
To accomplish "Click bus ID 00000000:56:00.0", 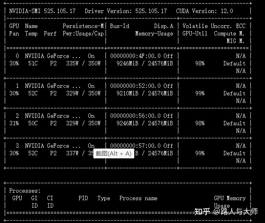I will [135, 116].
